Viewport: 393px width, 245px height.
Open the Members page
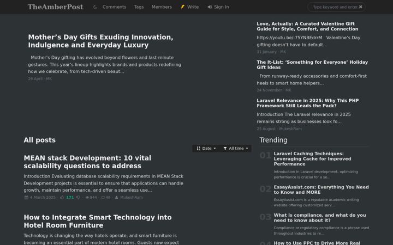tap(162, 7)
